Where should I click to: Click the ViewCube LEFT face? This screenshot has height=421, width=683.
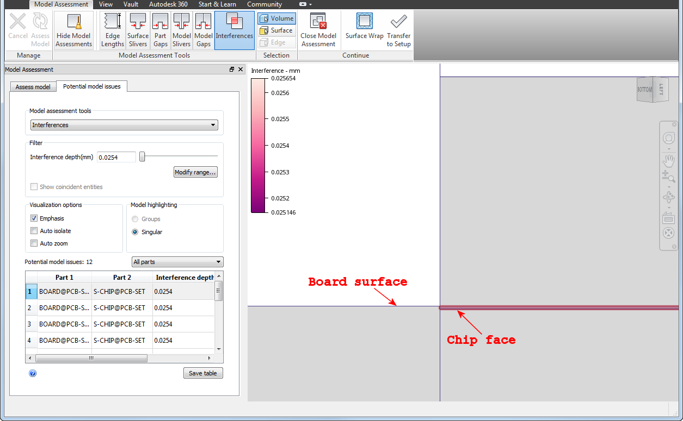(x=660, y=89)
